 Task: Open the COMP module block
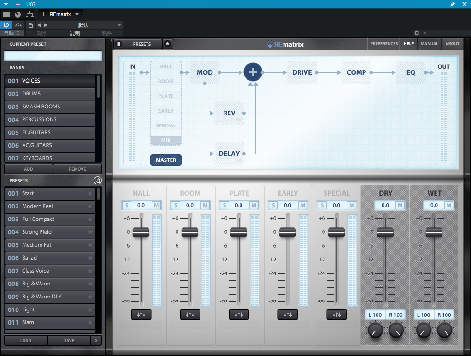356,72
